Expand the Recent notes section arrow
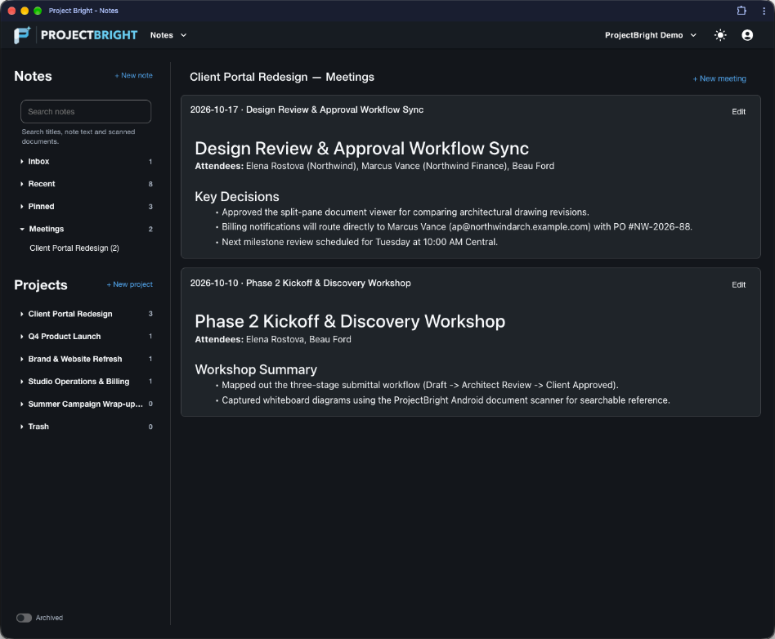 tap(22, 184)
